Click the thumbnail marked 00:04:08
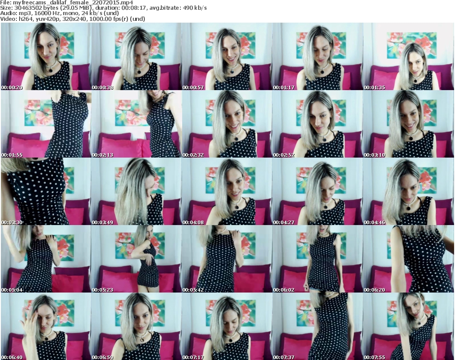Image resolution: width=455 pixels, height=360 pixels. (227, 191)
